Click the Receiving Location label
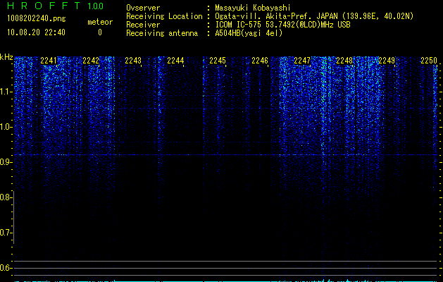443x282 pixels. point(164,16)
